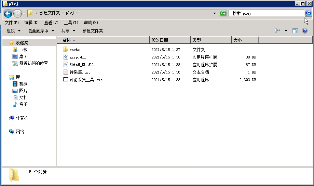Open the 工具(T) menu
The height and width of the screenshot is (186, 314).
coord(71,23)
